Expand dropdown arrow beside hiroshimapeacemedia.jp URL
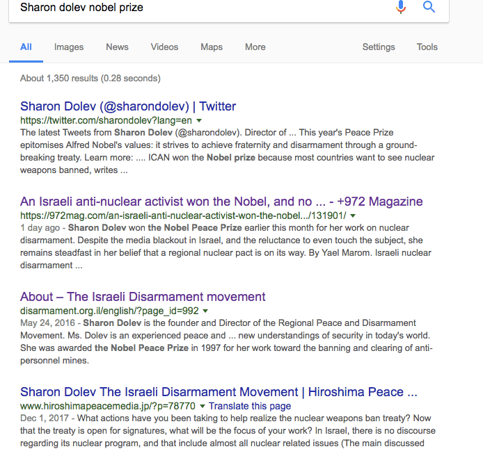Viewport: 483px width, 449px height. 203,406
